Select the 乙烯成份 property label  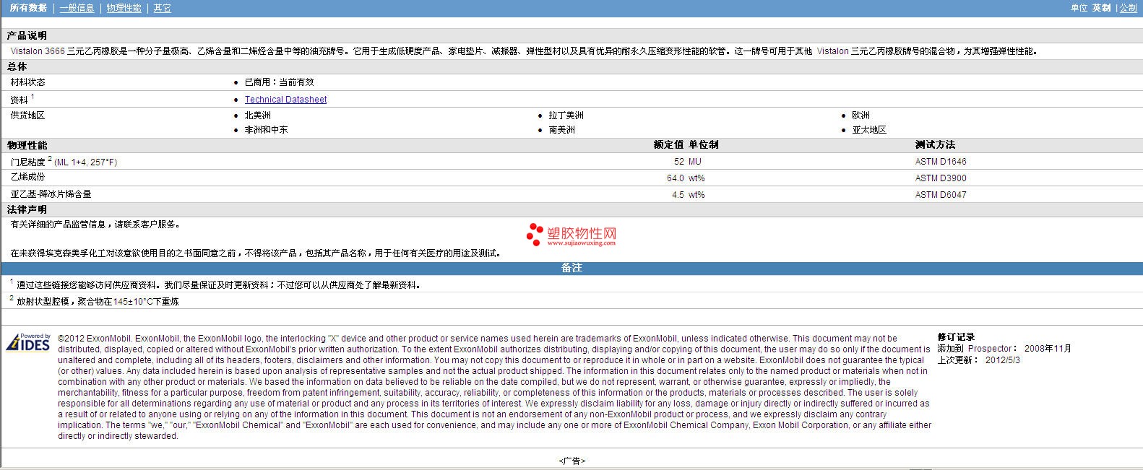27,177
